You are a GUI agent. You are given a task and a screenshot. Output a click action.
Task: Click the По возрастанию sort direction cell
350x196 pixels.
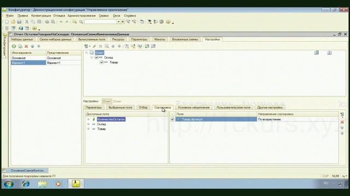(297, 119)
